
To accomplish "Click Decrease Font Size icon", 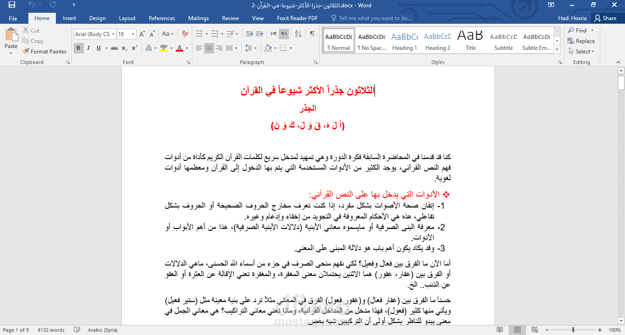I will pyautogui.click(x=152, y=34).
